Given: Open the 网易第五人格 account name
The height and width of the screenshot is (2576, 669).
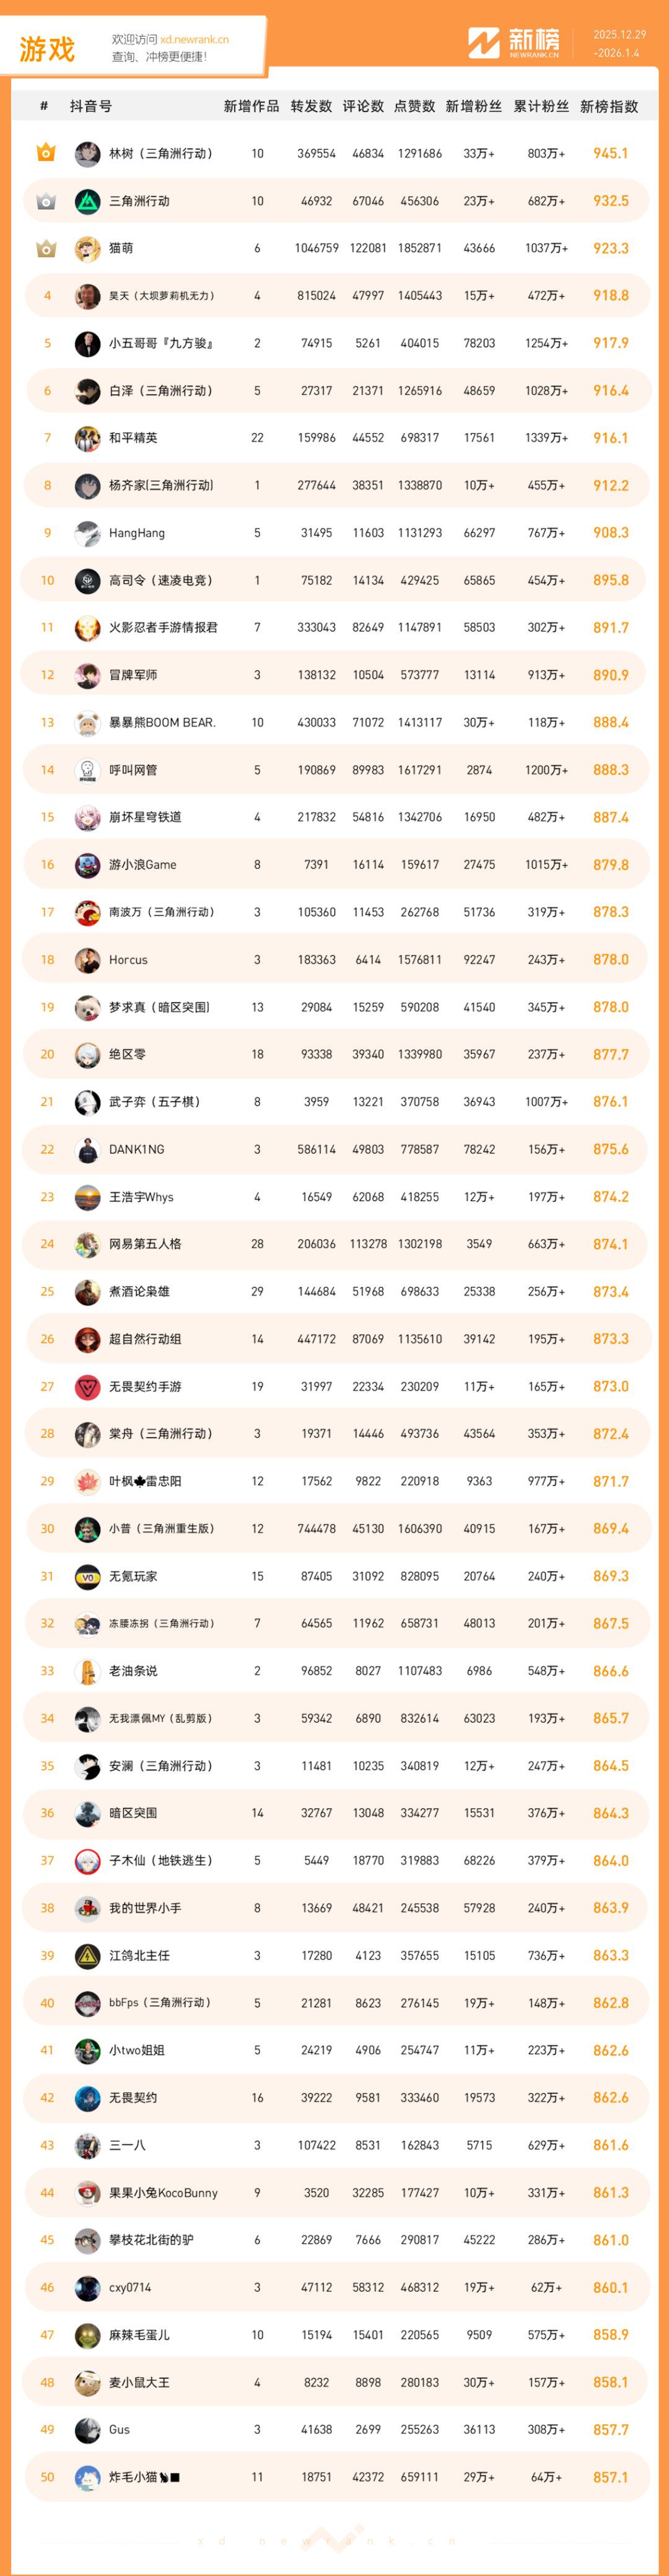Looking at the screenshot, I should coord(145,1244).
